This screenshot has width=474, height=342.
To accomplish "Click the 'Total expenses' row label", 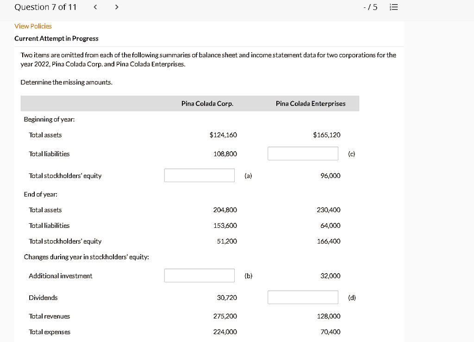I will [50, 332].
